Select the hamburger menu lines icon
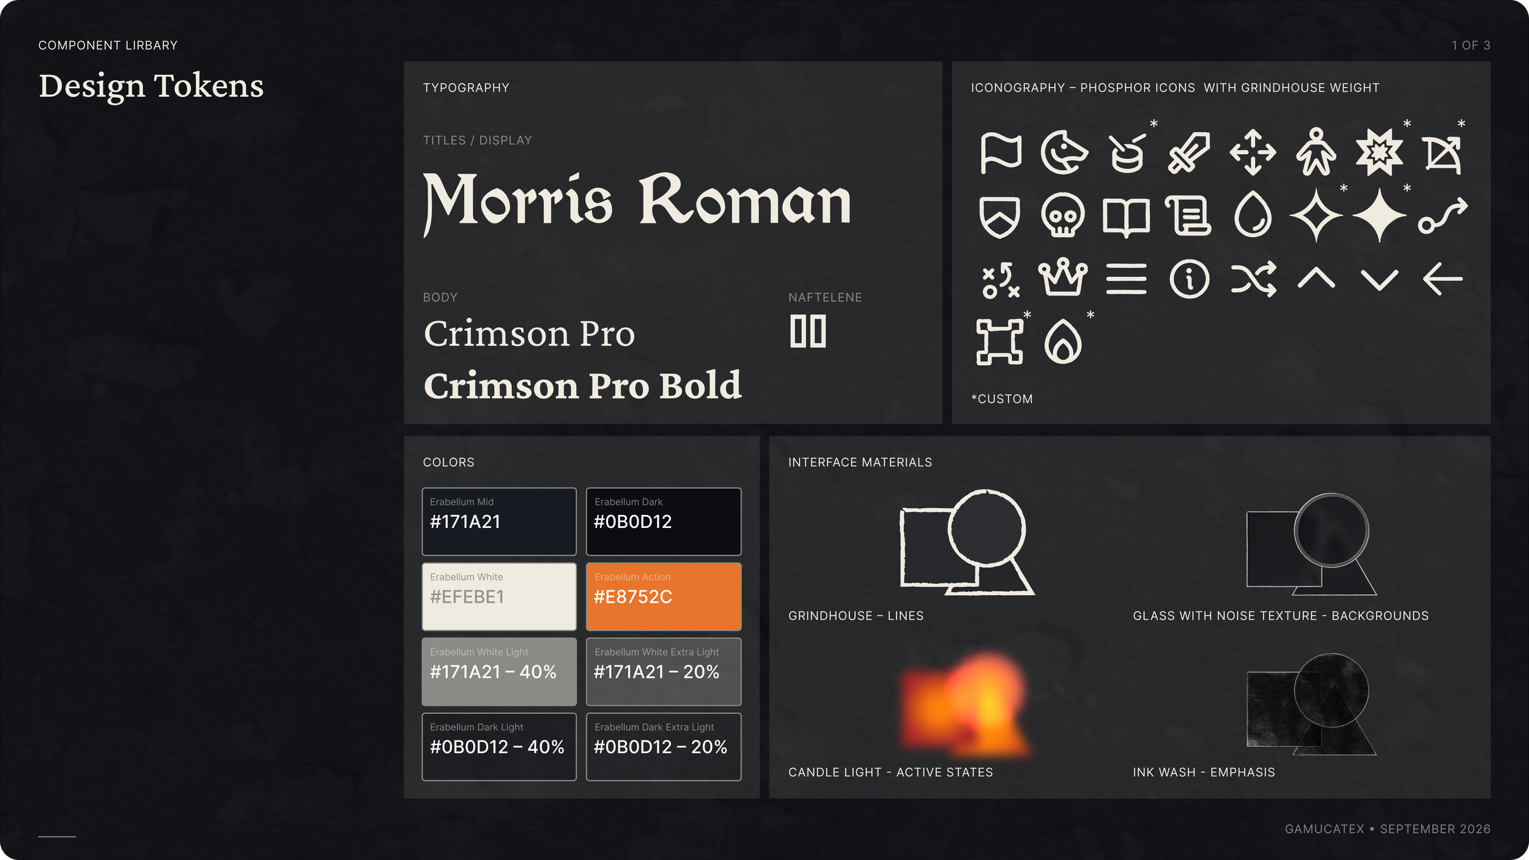Viewport: 1529px width, 860px height. point(1127,279)
